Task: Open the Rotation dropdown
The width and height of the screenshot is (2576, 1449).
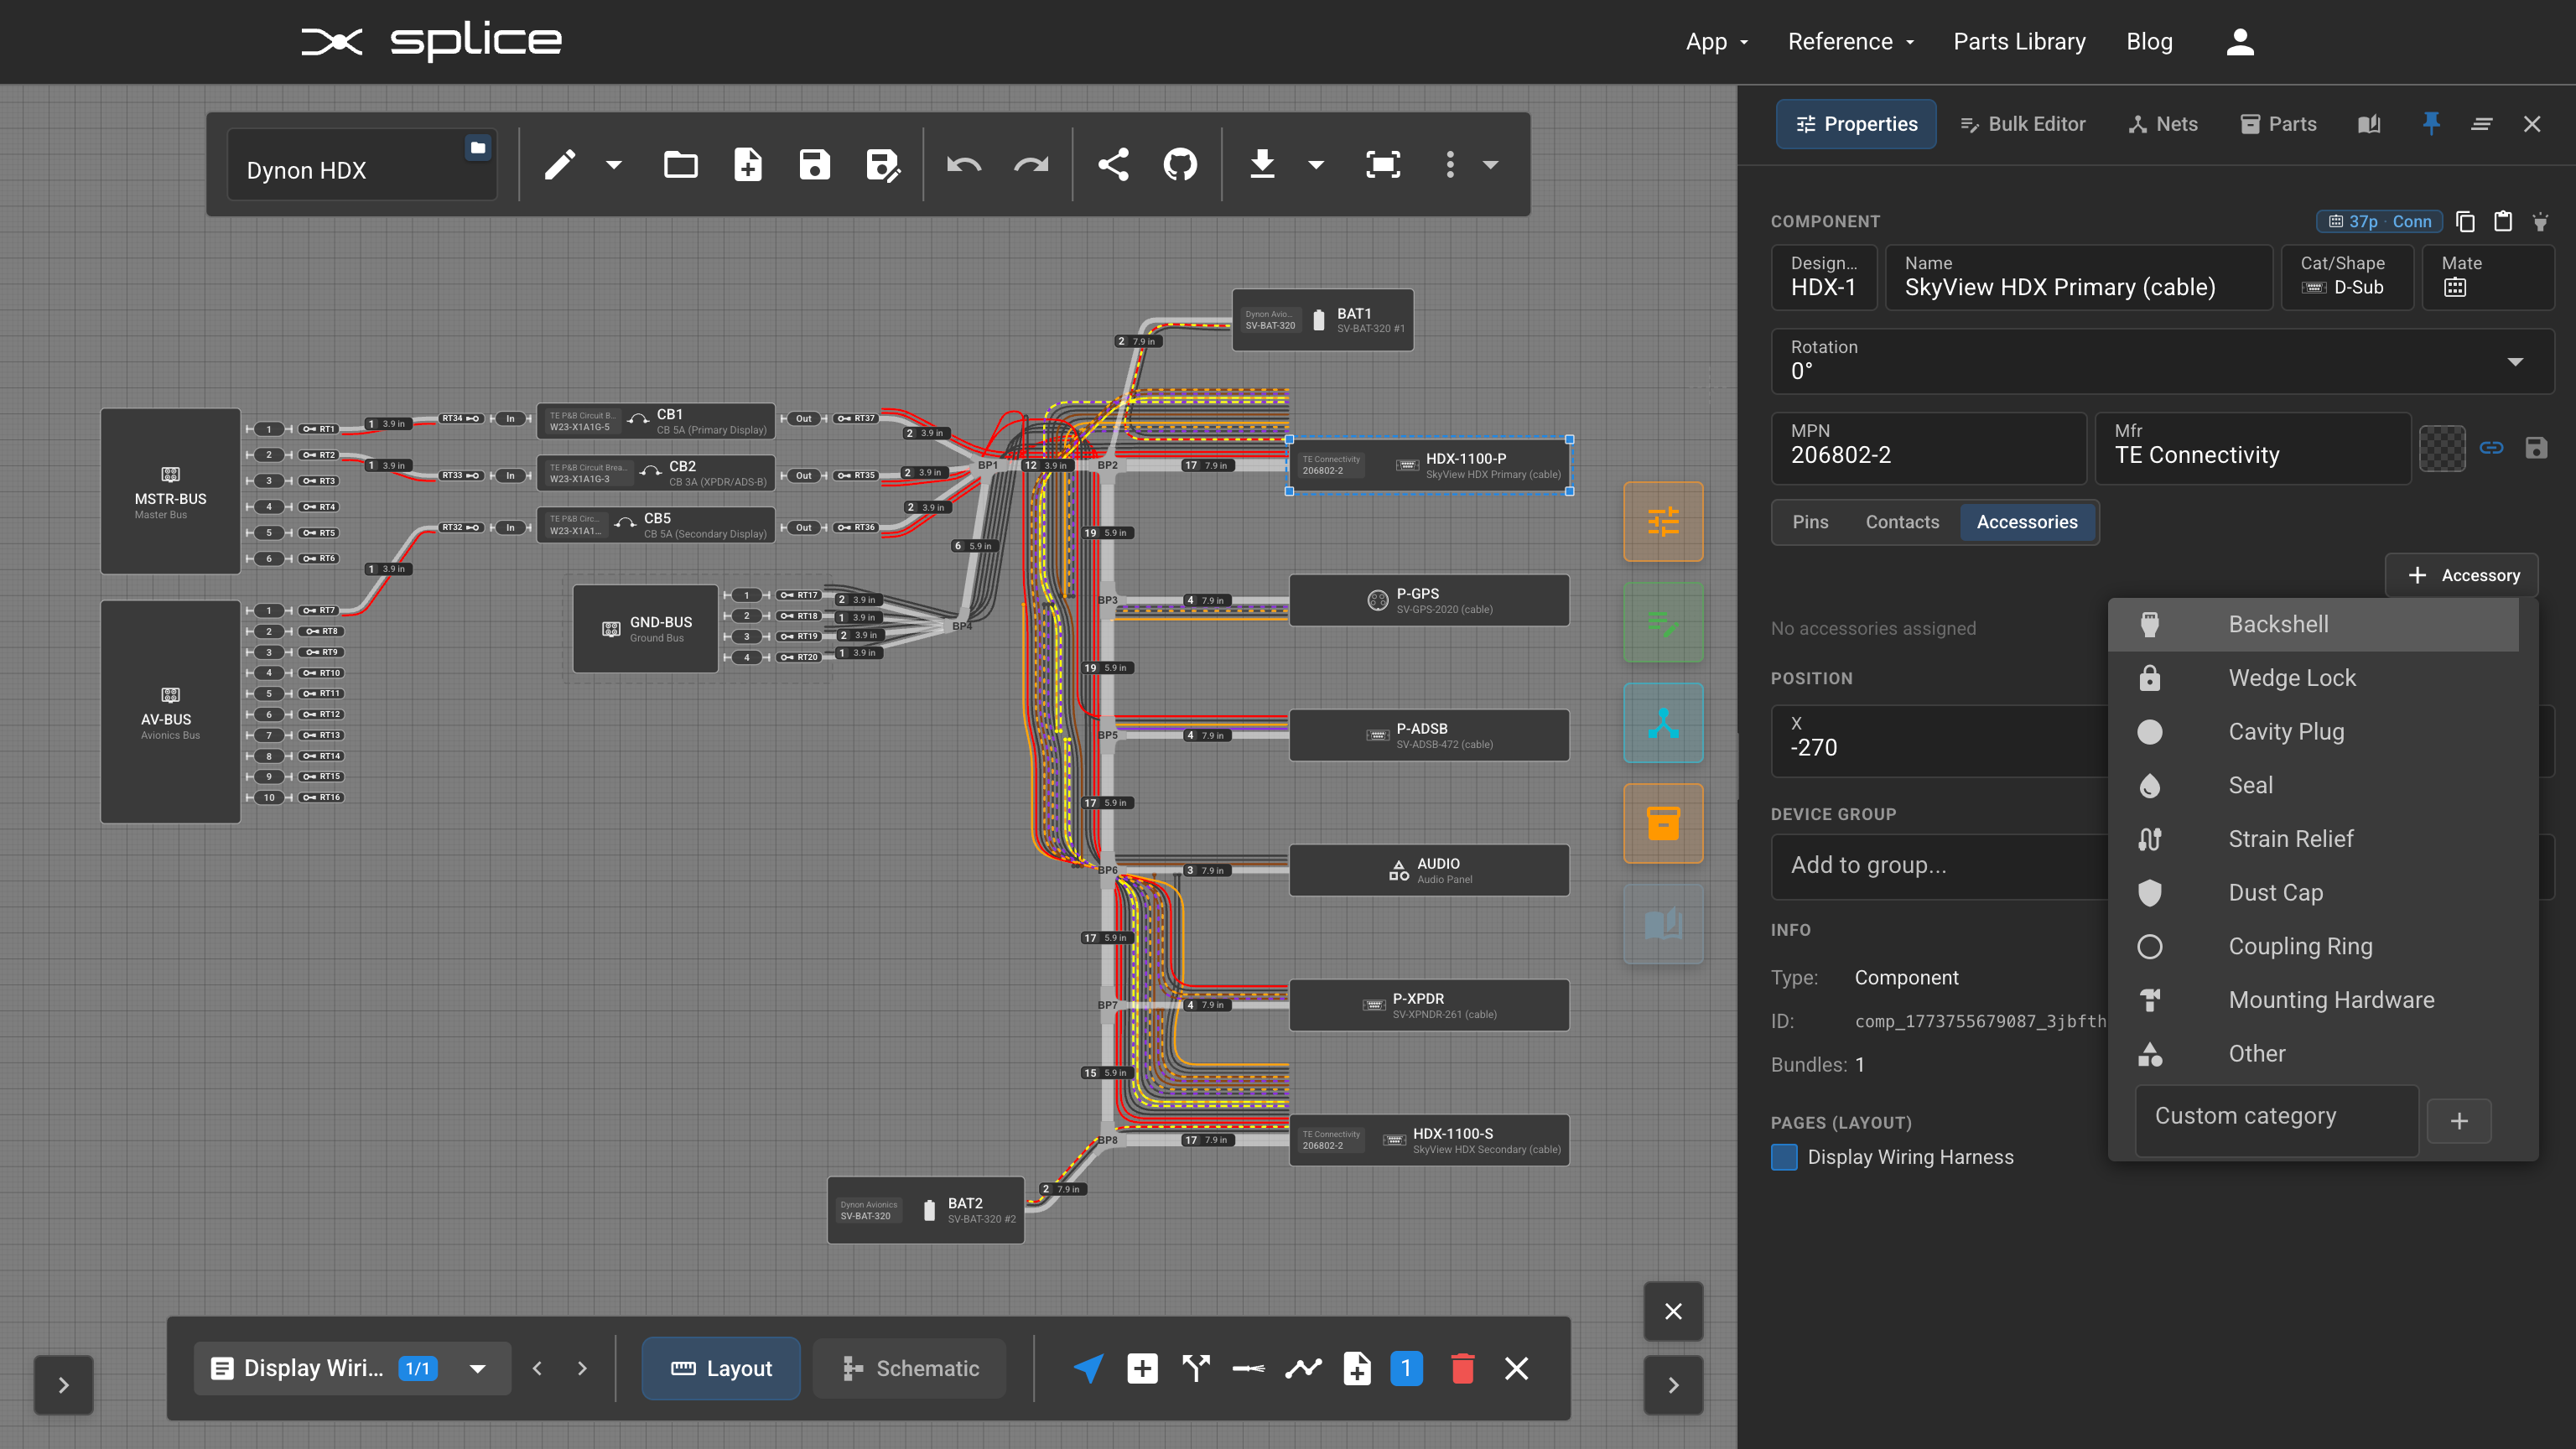Action: pos(2162,361)
